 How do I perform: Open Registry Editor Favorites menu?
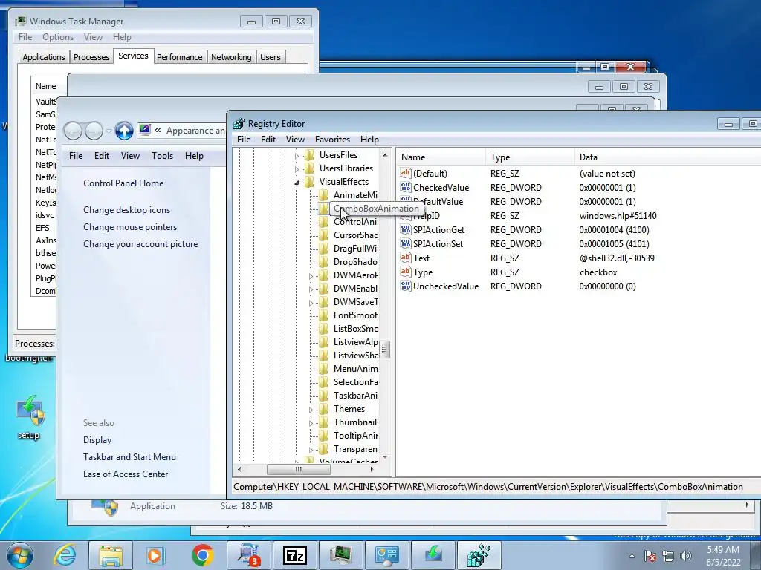click(x=332, y=139)
